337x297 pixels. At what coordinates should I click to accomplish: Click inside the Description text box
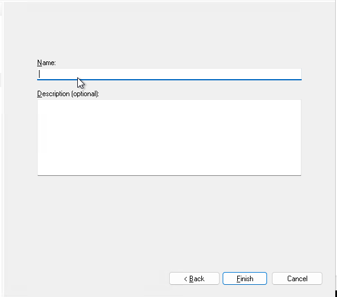(169, 138)
